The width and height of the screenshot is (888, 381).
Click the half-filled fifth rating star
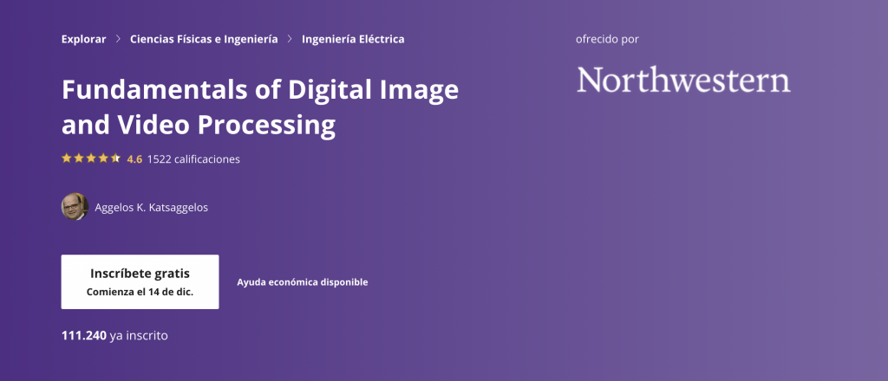coord(115,158)
